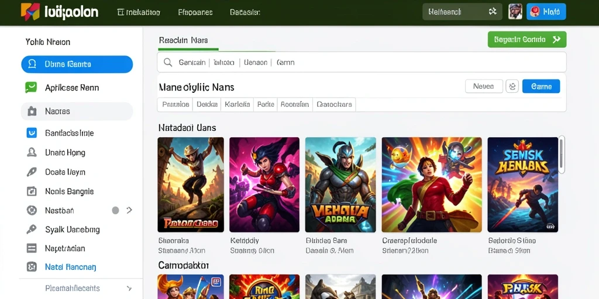Click the magnifier icon in search field
The width and height of the screenshot is (599, 299).
[x=167, y=62]
